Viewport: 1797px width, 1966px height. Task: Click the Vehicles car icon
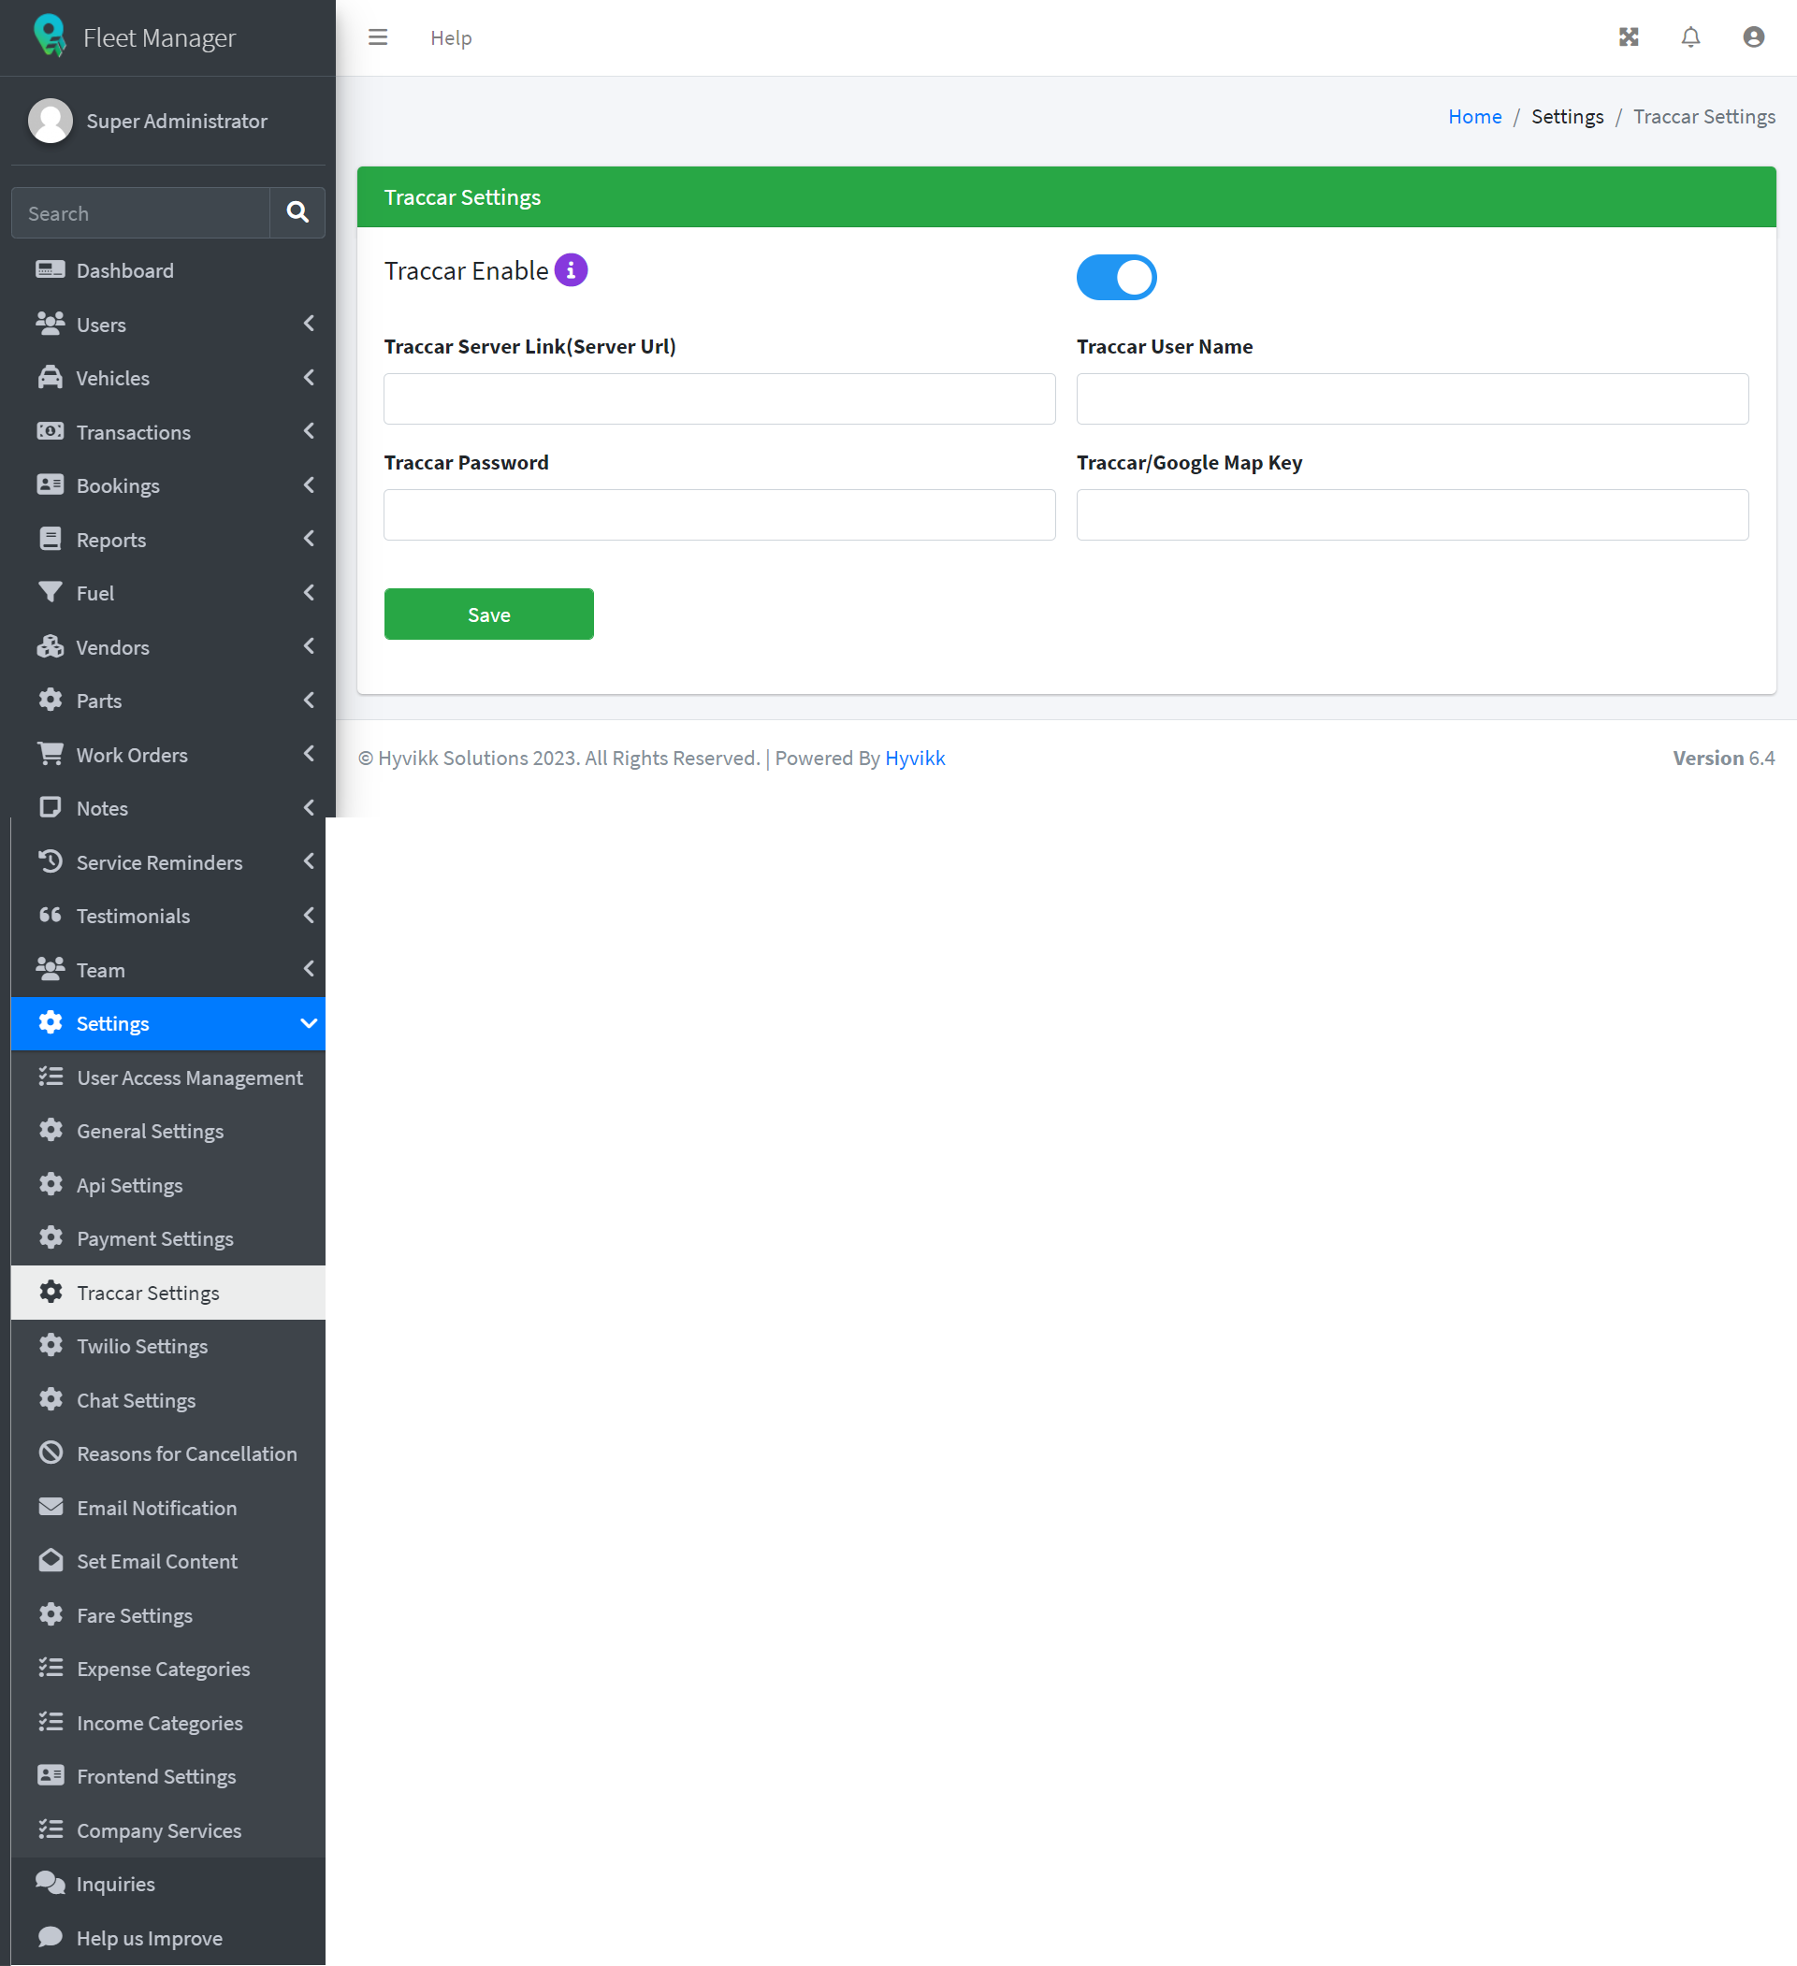51,378
